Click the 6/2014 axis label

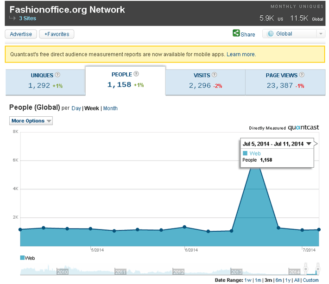[x=191, y=250]
